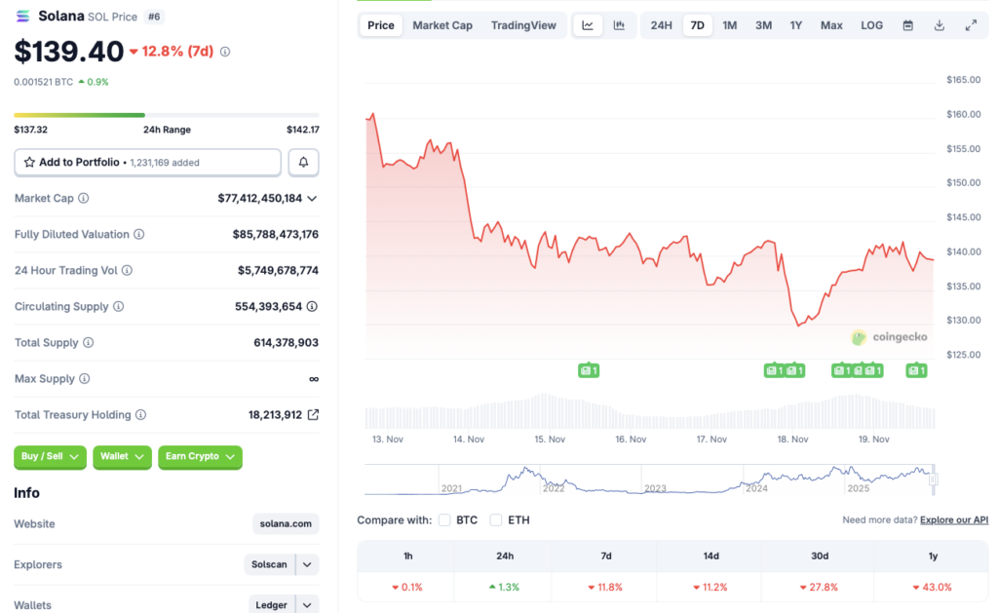
Task: Open the calendar date picker icon
Action: click(x=907, y=25)
